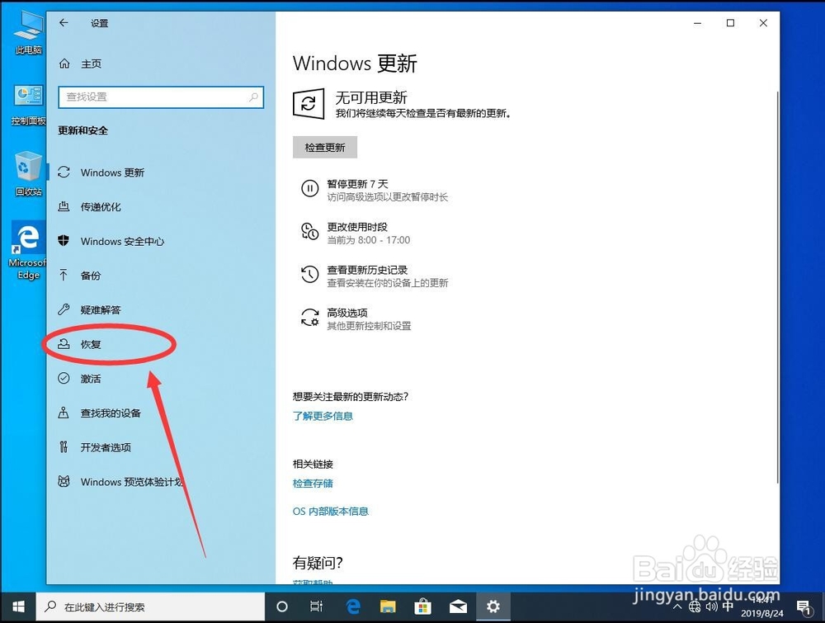Image resolution: width=825 pixels, height=623 pixels.
Task: Open 此电脑 desktop icon
Action: pyautogui.click(x=28, y=33)
